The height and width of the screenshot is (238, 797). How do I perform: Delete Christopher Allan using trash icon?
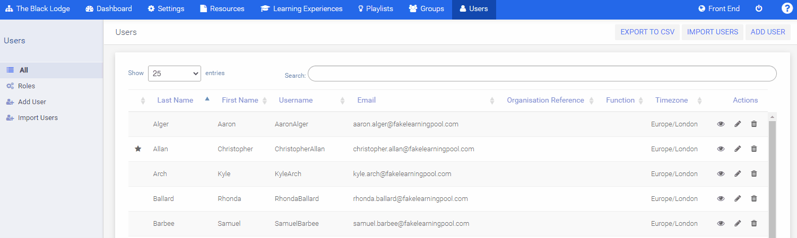[x=754, y=149]
